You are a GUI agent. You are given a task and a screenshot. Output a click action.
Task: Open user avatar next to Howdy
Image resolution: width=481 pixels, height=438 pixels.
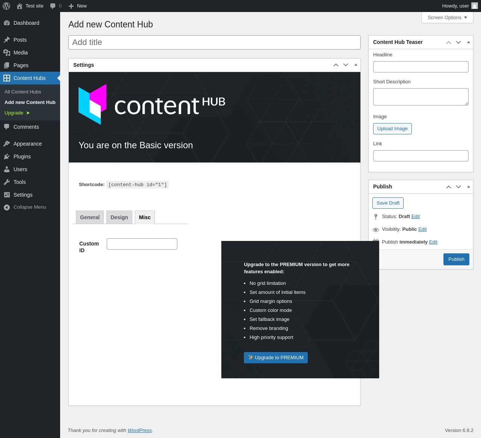475,6
